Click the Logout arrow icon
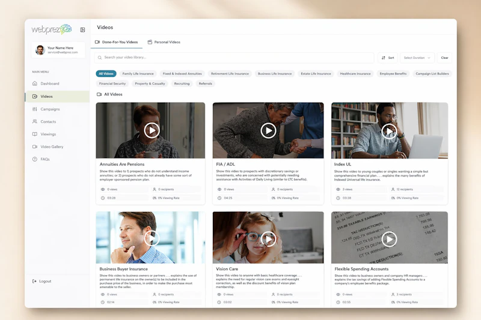The width and height of the screenshot is (481, 320). pos(34,281)
